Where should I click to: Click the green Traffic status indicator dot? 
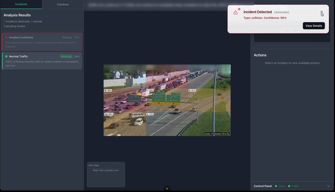coord(289,186)
